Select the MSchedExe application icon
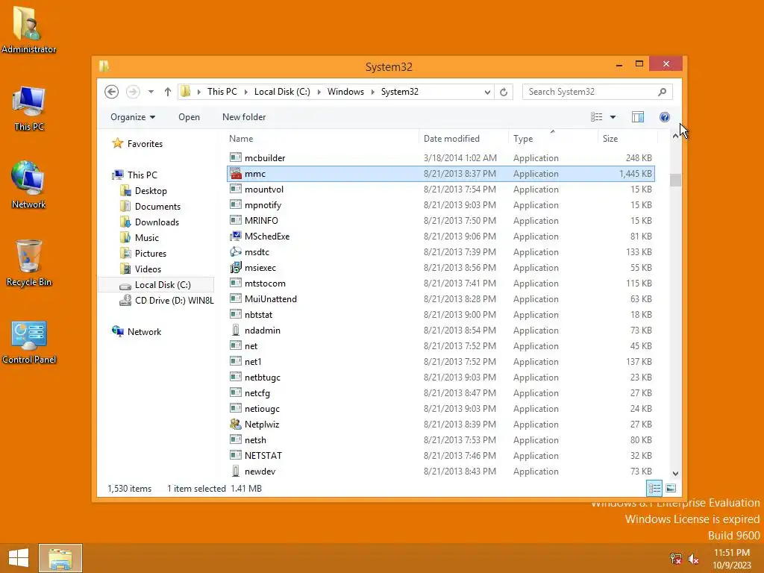This screenshot has height=573, width=764. click(236, 236)
